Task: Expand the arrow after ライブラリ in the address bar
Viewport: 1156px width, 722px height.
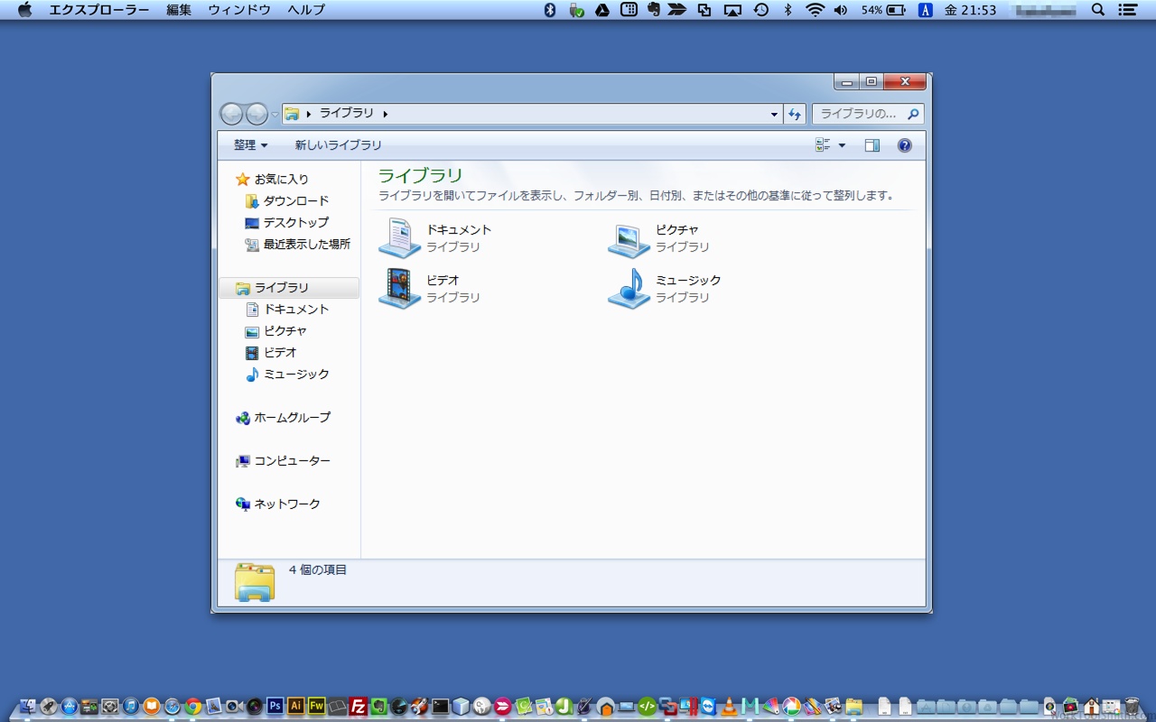Action: click(x=386, y=114)
